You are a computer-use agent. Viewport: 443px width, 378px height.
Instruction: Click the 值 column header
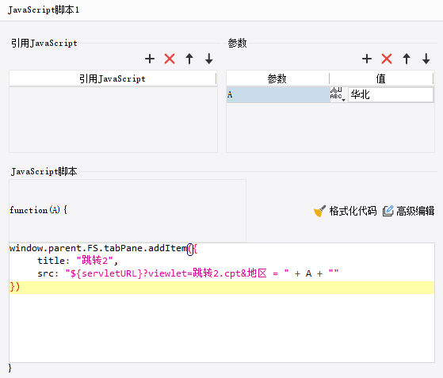[381, 78]
